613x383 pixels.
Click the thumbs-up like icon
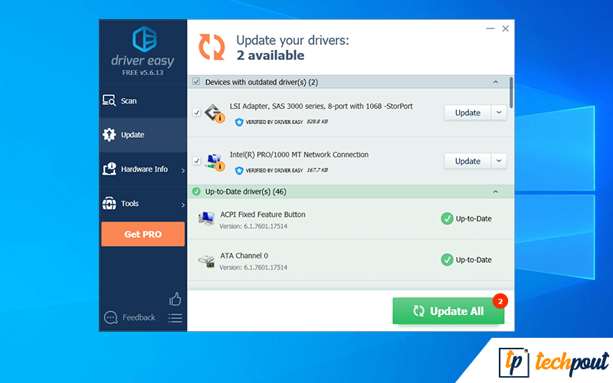(175, 299)
